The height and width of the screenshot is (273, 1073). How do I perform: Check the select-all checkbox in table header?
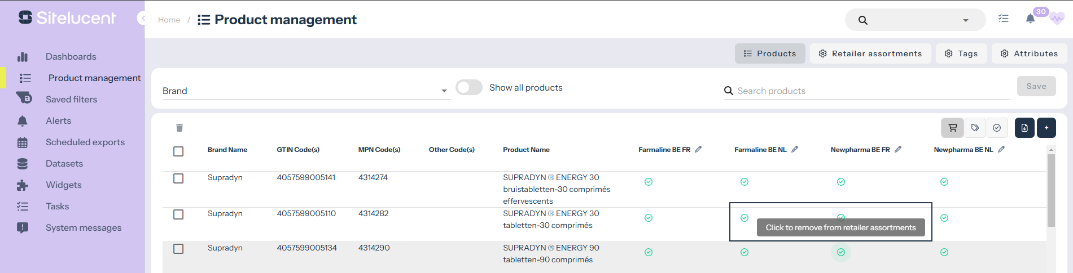pyautogui.click(x=178, y=151)
